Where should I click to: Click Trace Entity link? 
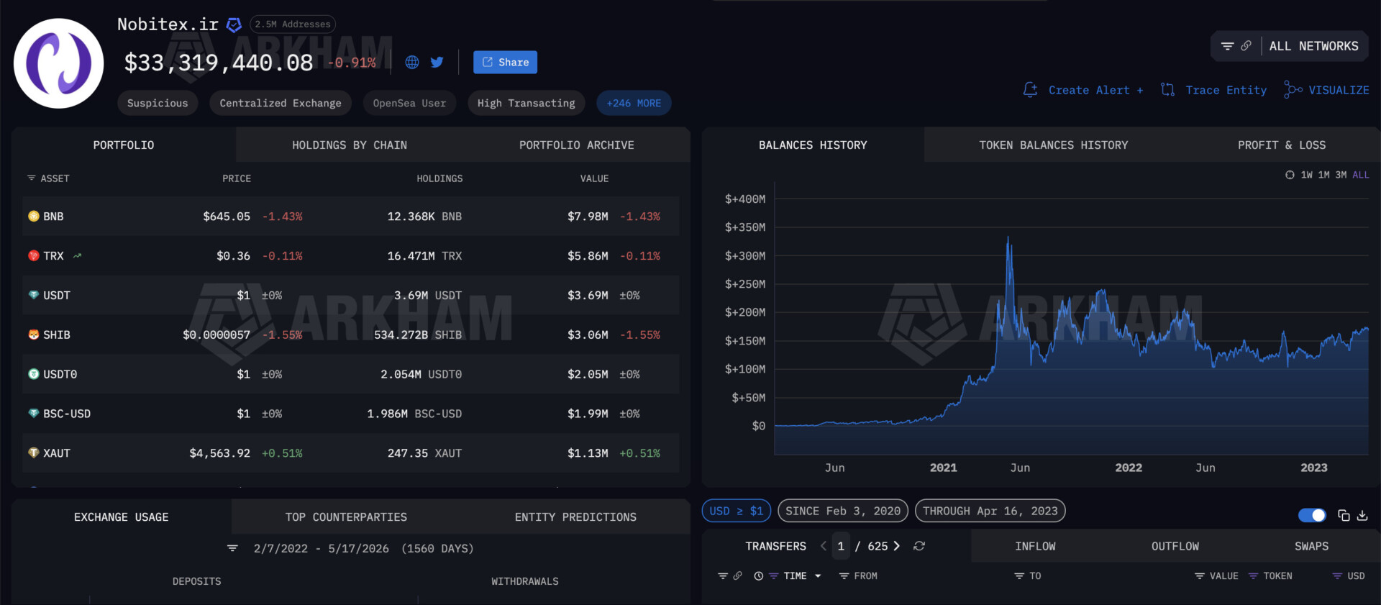(x=1213, y=90)
